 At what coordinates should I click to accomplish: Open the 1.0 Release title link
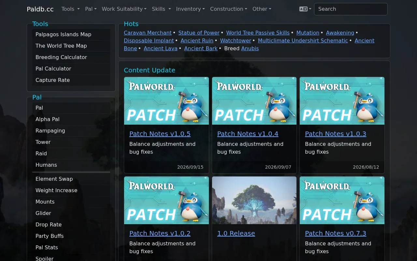tap(236, 233)
